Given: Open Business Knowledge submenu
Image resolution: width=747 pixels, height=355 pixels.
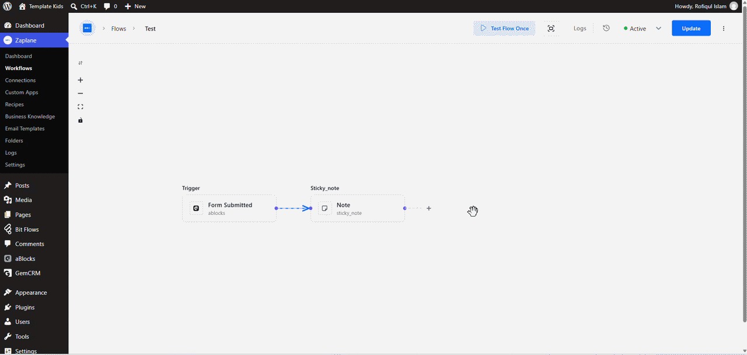Looking at the screenshot, I should point(30,117).
